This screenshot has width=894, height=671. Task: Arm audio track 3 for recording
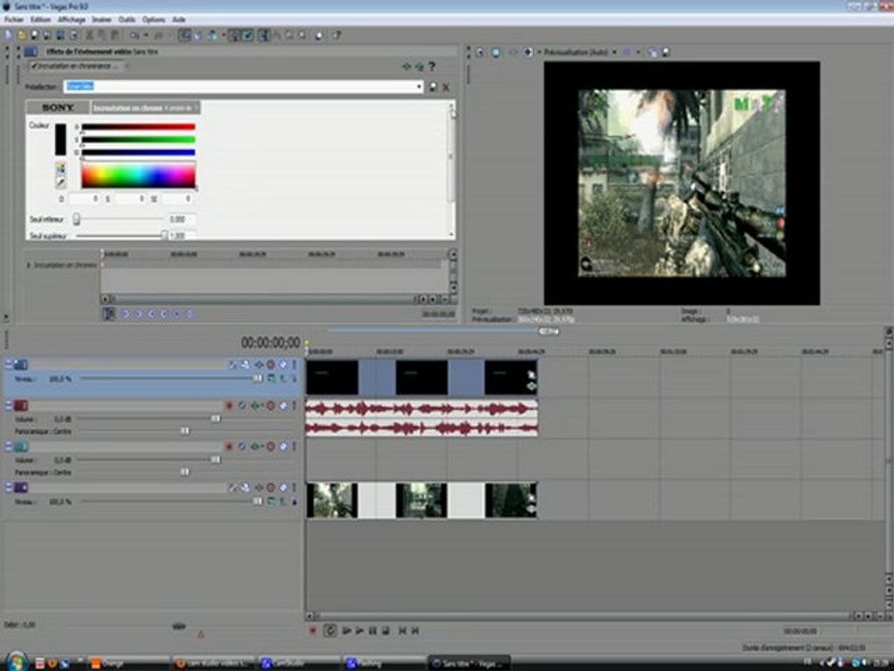(229, 446)
